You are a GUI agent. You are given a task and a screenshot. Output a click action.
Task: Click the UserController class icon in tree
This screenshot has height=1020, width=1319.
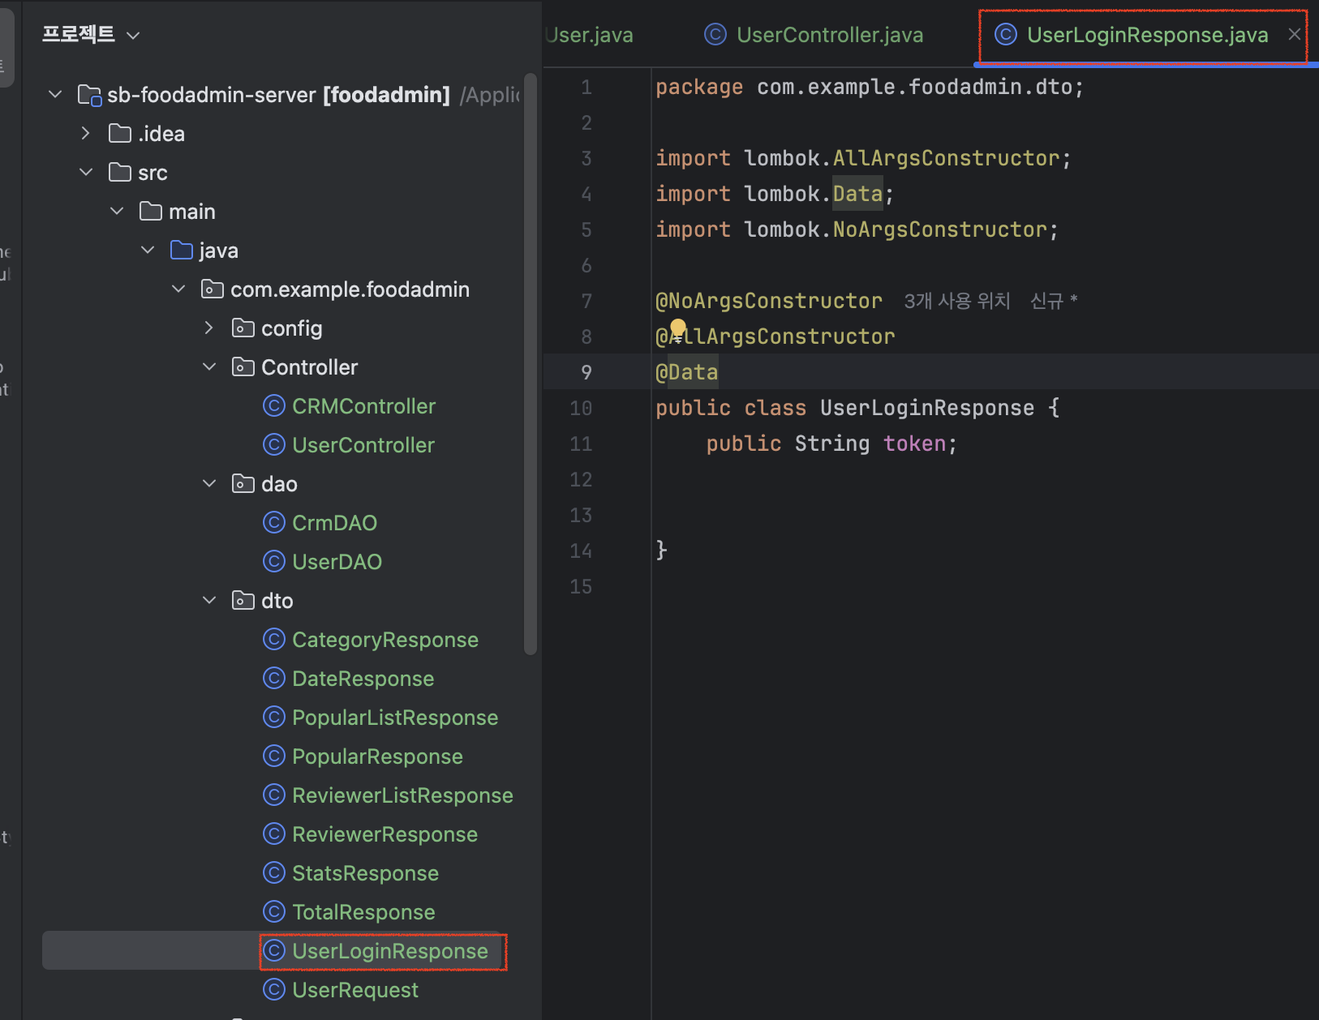pos(274,444)
